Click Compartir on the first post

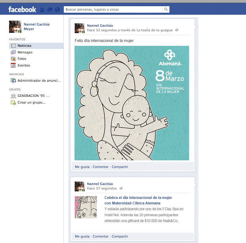point(120,167)
